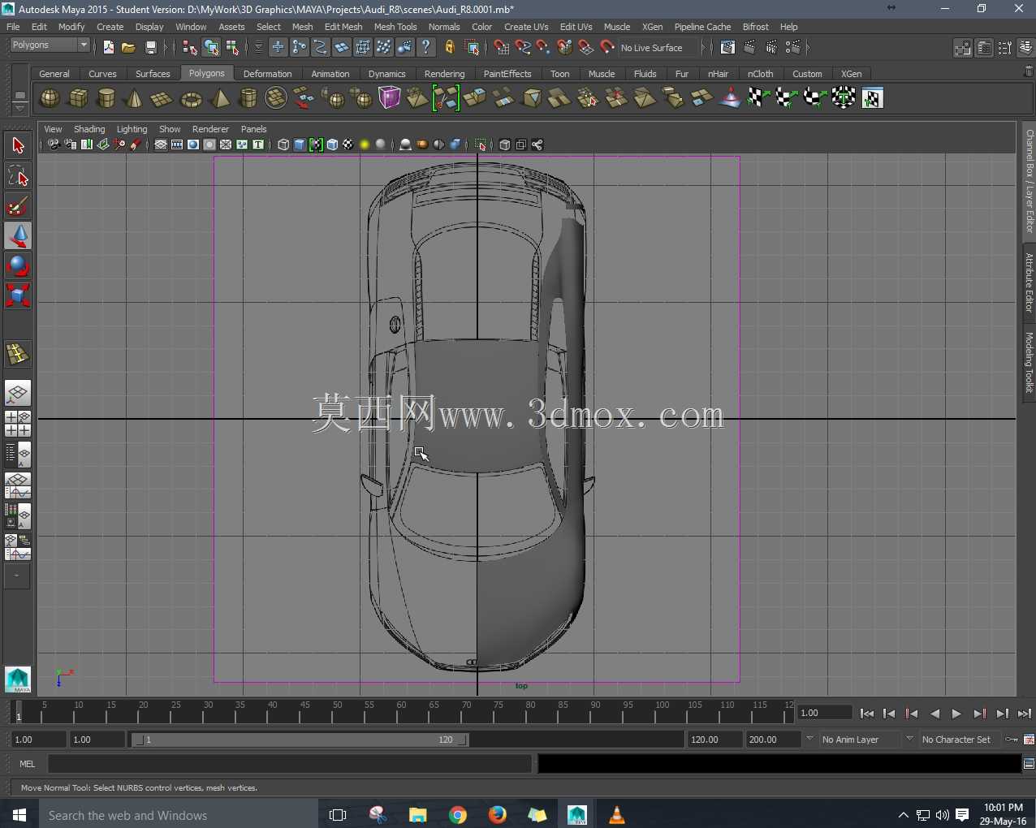Screen dimensions: 1036x828
Task: Create a polygon plane from shelf
Action: pyautogui.click(x=162, y=98)
